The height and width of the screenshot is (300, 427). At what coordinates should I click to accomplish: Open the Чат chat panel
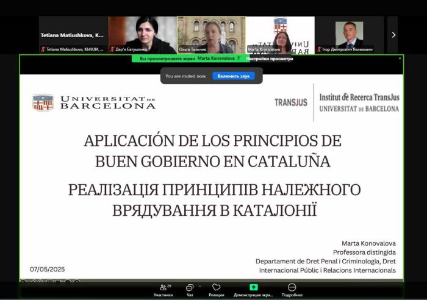coord(190,289)
